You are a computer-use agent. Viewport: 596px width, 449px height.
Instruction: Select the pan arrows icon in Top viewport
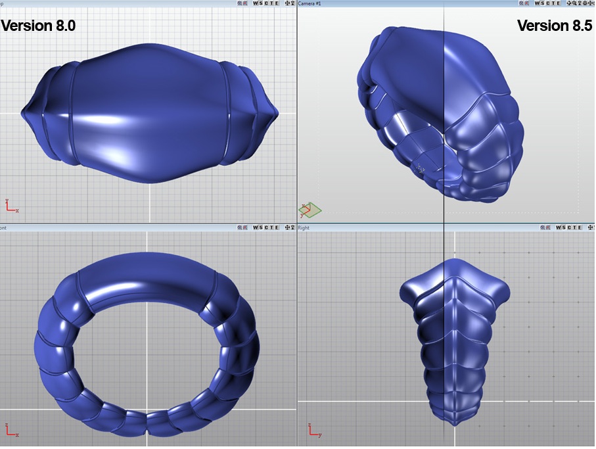point(287,3)
